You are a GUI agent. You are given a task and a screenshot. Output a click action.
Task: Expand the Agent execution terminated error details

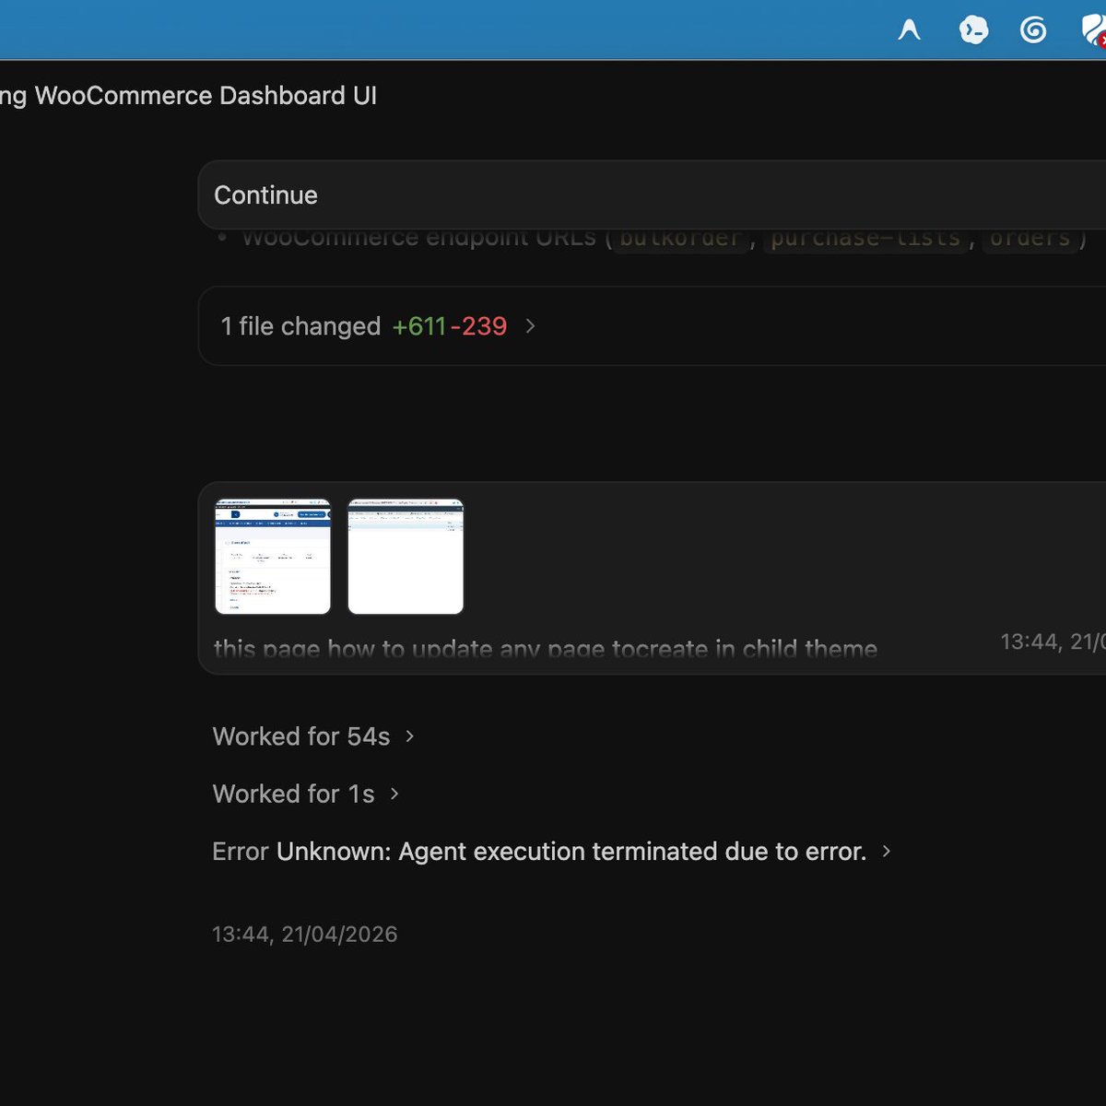click(886, 851)
